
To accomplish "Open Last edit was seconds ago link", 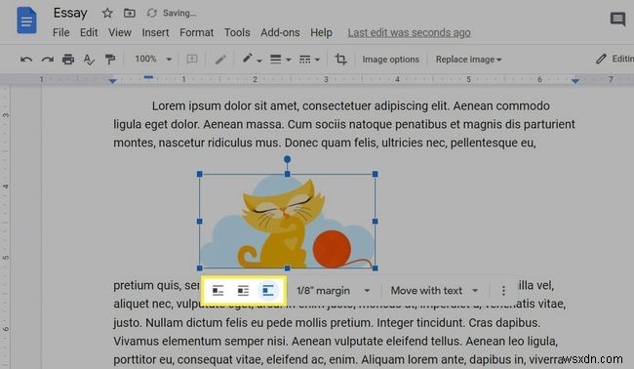I will (409, 32).
